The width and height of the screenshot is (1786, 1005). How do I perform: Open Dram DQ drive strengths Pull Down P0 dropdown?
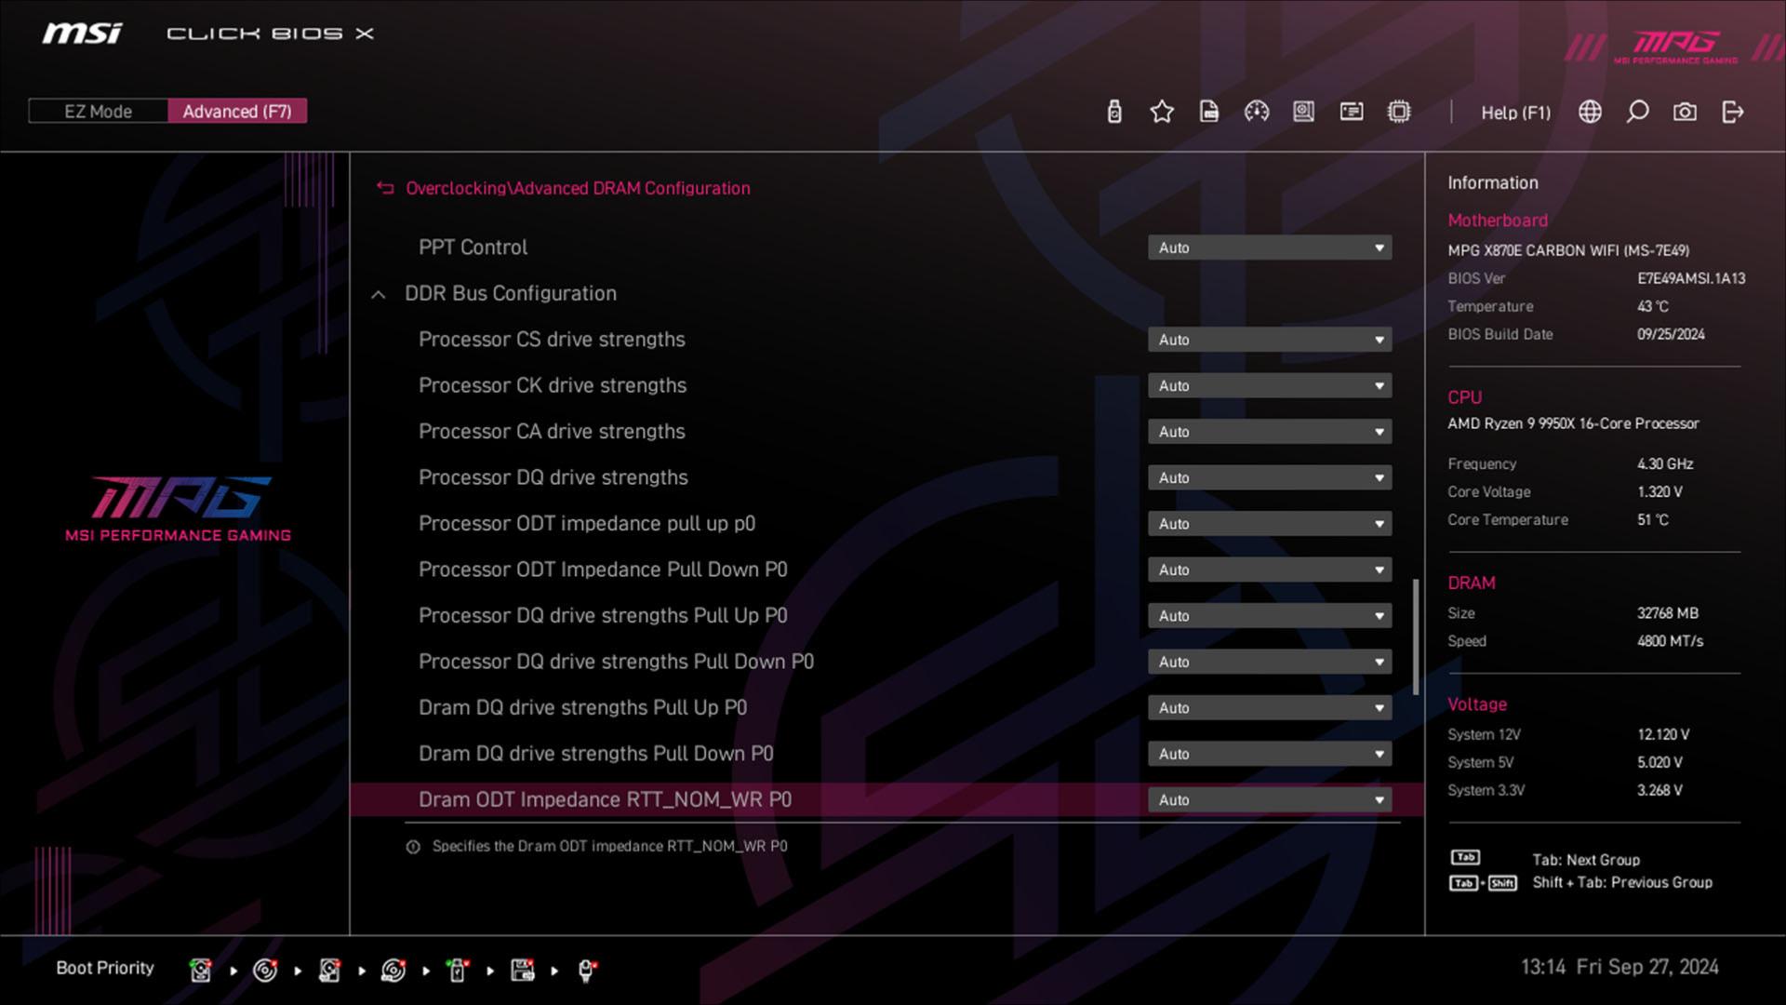[1270, 754]
